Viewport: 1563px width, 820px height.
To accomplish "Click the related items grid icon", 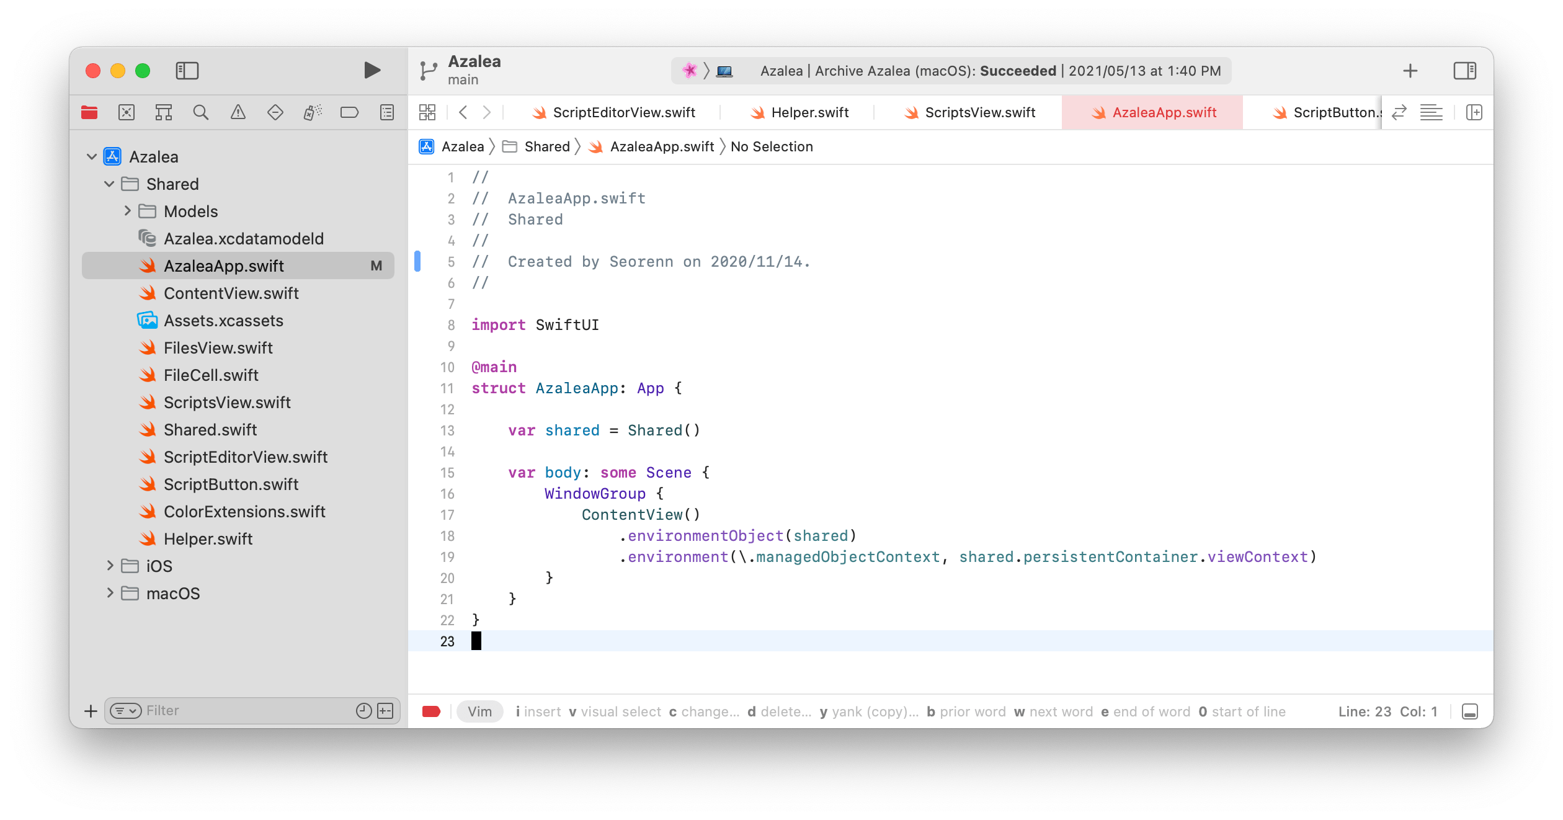I will click(427, 112).
